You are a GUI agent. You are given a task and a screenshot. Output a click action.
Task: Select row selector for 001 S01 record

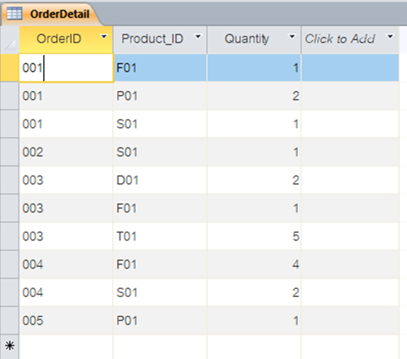coord(10,123)
